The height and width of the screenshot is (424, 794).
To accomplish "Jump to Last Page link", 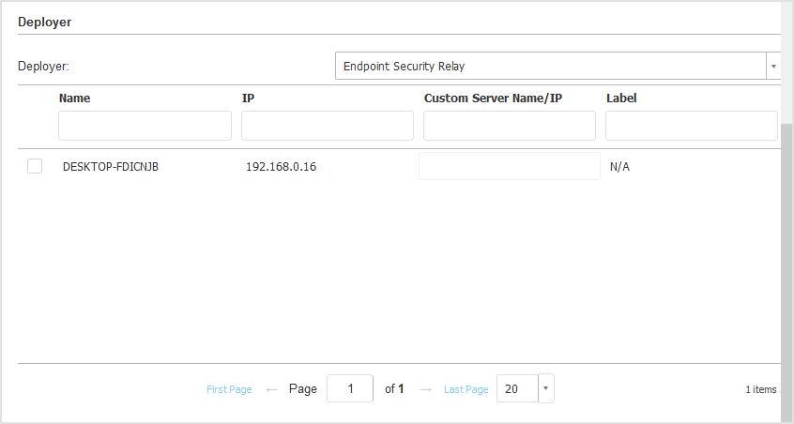I will 466,389.
